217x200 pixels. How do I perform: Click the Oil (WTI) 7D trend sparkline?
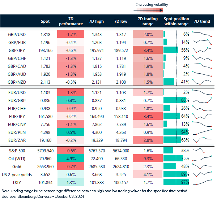(x=202, y=158)
